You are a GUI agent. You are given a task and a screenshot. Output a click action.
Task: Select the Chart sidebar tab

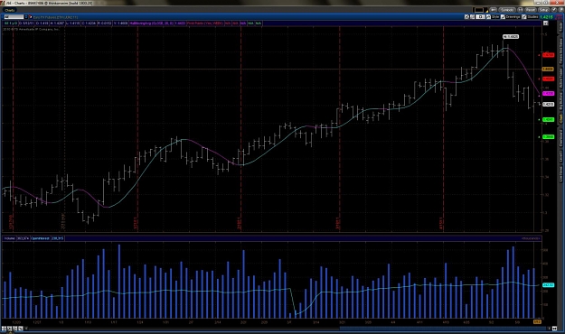560,119
